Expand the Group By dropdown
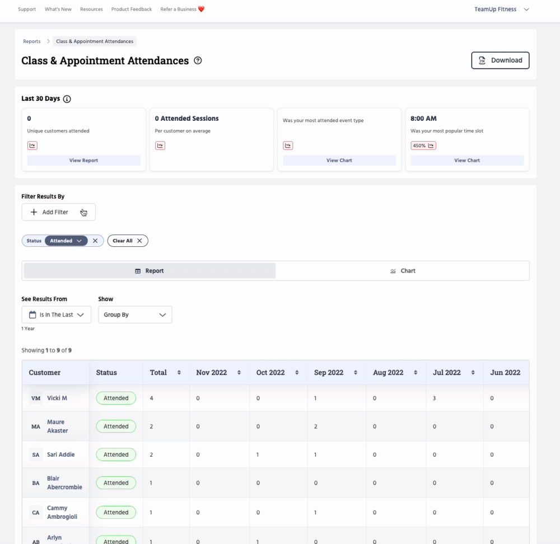This screenshot has width=560, height=544. (x=135, y=315)
